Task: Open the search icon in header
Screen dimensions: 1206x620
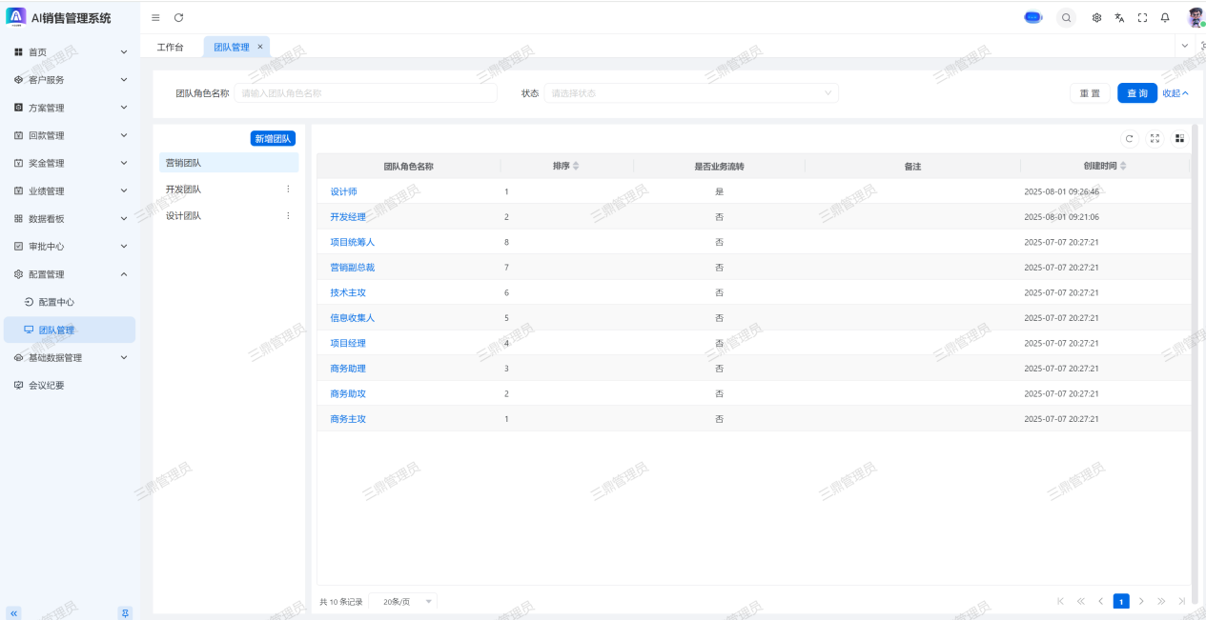Action: (1066, 18)
